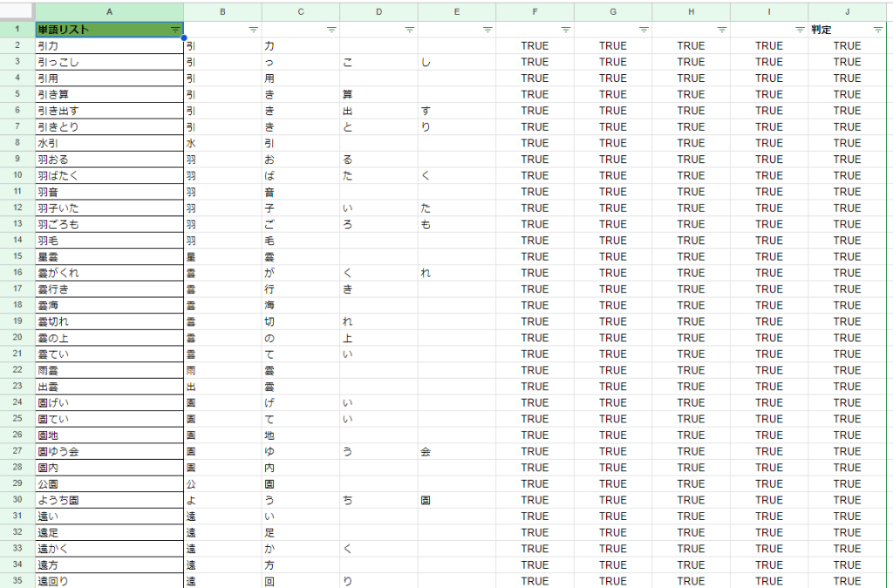The image size is (893, 588).
Task: Open the filter dropdown in column E header
Action: point(487,30)
